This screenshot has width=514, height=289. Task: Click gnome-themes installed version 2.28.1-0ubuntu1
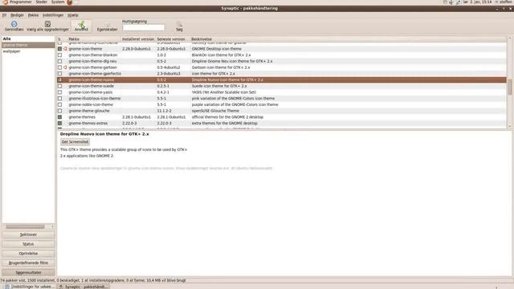[137, 117]
